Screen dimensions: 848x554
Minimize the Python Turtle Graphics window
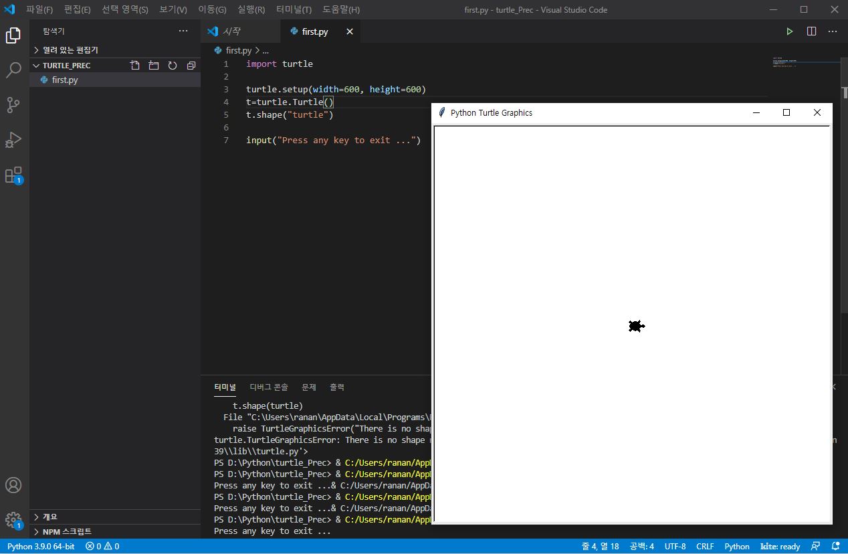coord(756,112)
